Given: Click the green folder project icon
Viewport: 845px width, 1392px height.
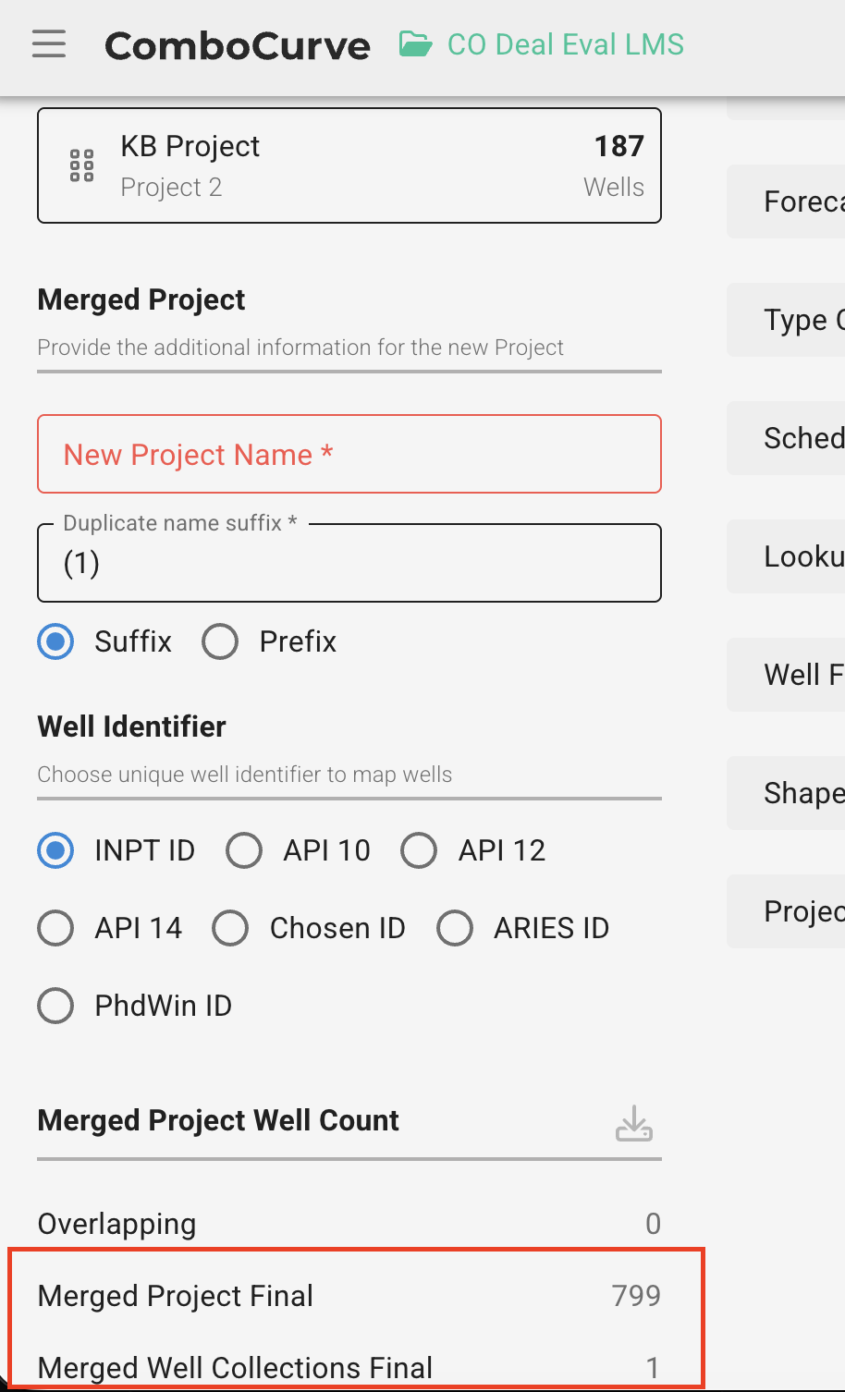Looking at the screenshot, I should [415, 44].
